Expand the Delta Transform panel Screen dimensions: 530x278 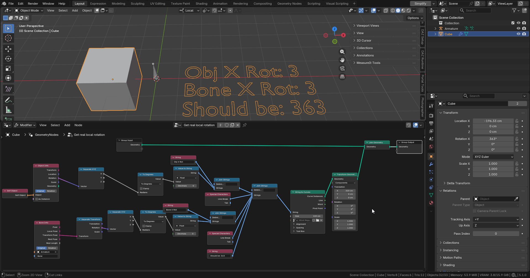459,183
